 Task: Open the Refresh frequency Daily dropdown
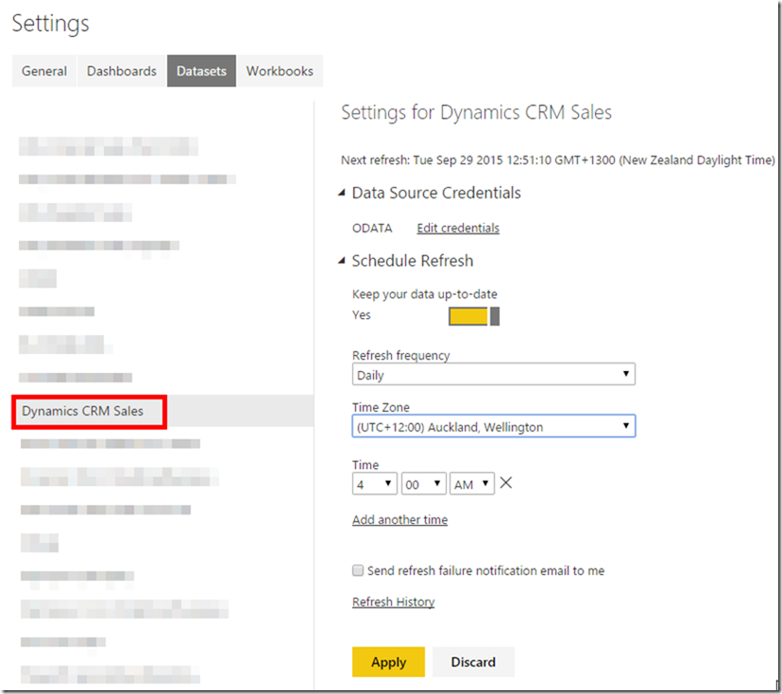pyautogui.click(x=493, y=374)
